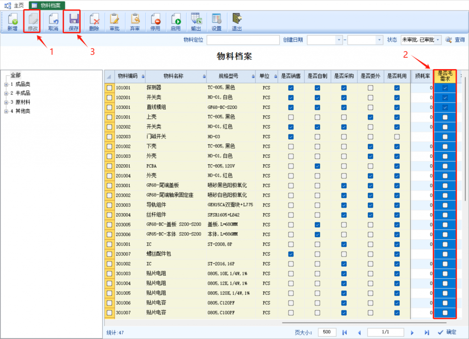The image size is (469, 339).
Task: Expand the 成品类 tree node
Action: click(x=6, y=84)
